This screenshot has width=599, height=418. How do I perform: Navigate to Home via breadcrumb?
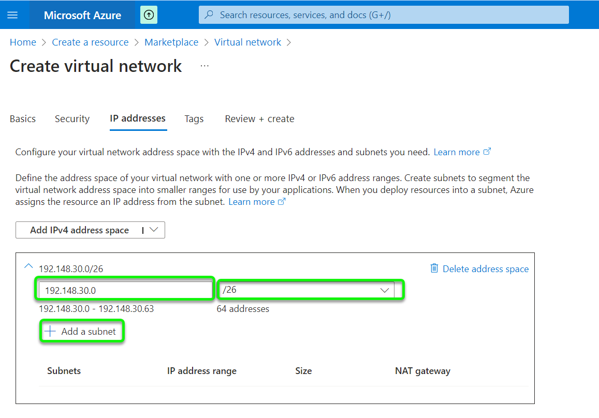23,42
